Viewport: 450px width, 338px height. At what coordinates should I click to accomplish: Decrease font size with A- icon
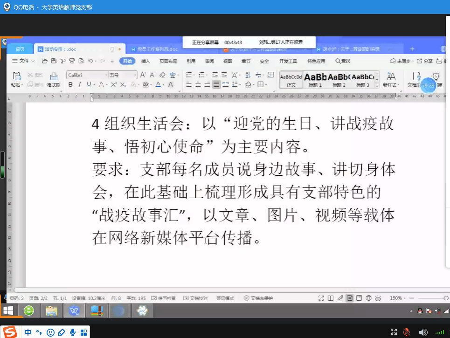(152, 75)
